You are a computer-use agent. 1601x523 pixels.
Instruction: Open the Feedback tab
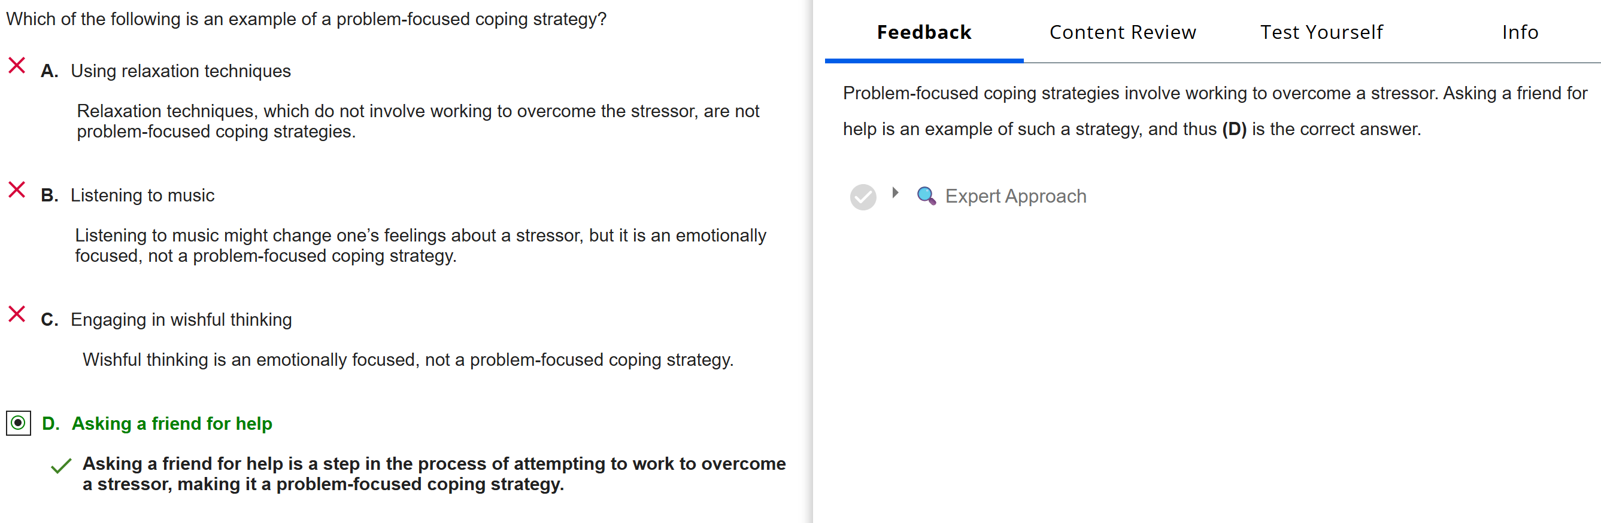click(x=924, y=32)
